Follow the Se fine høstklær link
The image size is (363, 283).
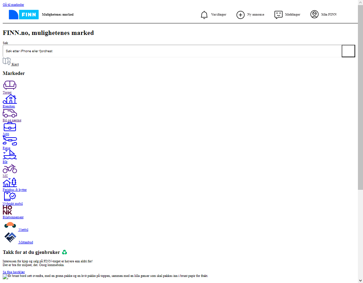coord(14,272)
